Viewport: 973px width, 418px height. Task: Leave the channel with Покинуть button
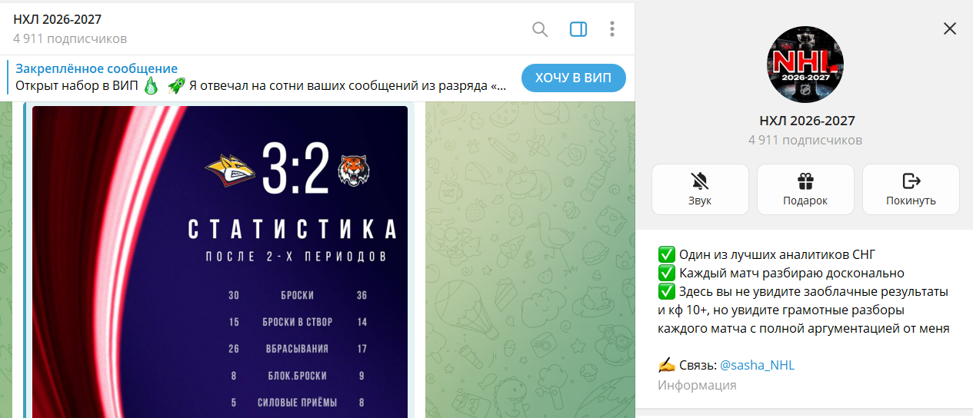[911, 189]
